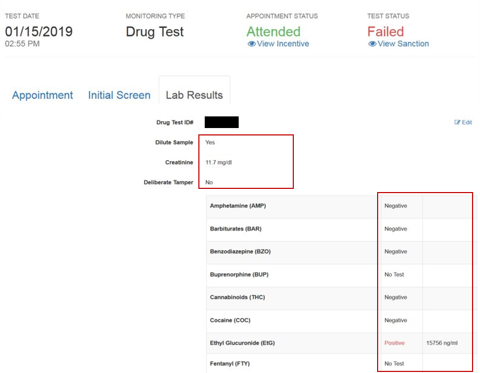Viewport: 480px width, 373px height.
Task: Click the red Failed test status
Action: (x=386, y=32)
